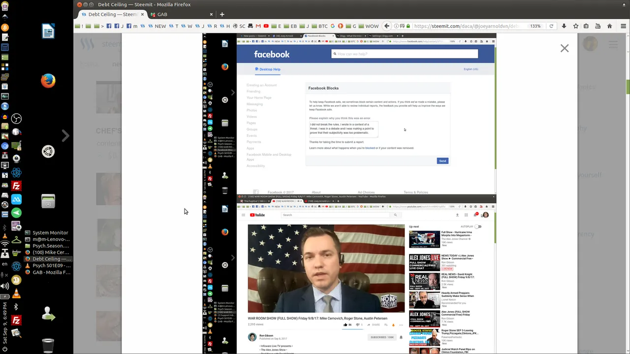Open the Dogecoin panel icon
The height and width of the screenshot is (354, 630).
16,280
